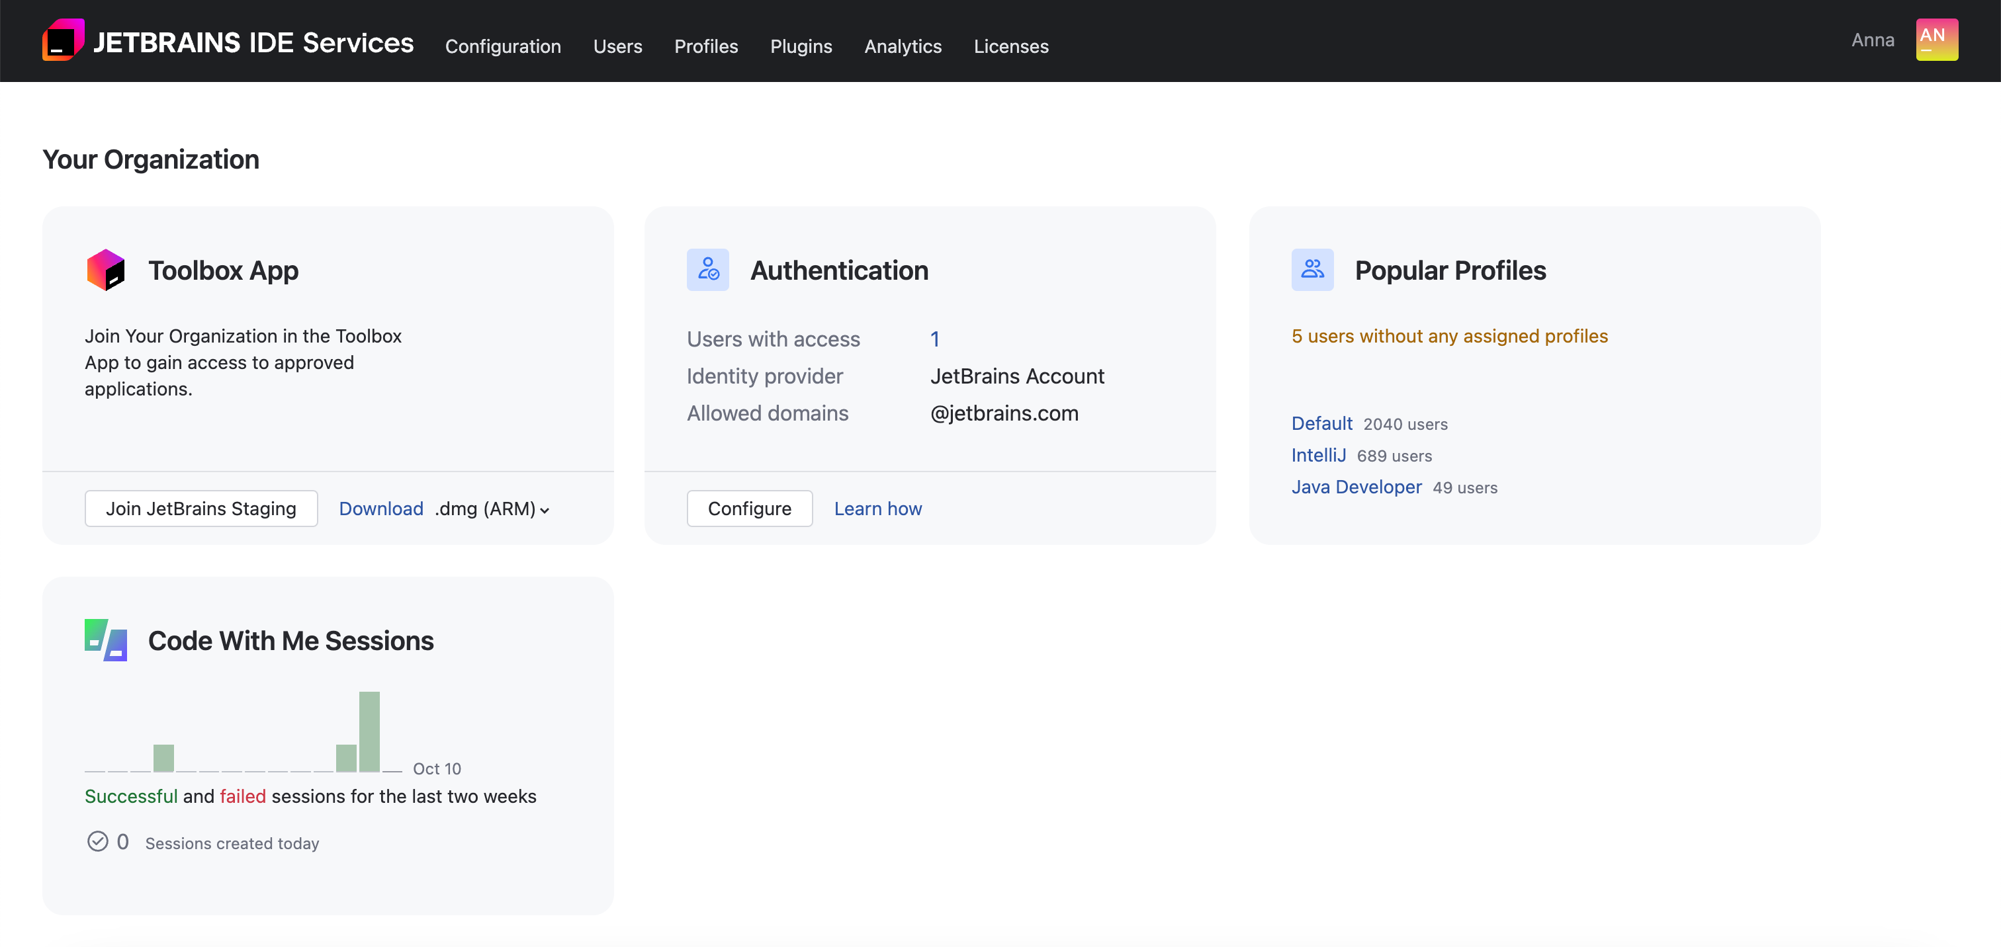The image size is (2001, 947).
Task: Click the Successful legend text
Action: [x=131, y=796]
